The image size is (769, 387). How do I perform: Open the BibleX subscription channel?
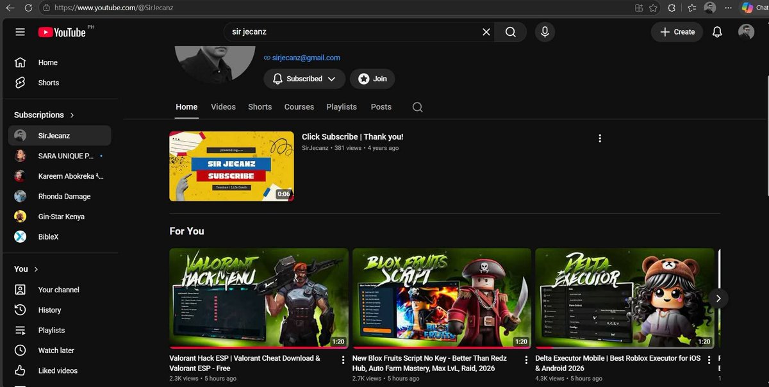click(60, 236)
